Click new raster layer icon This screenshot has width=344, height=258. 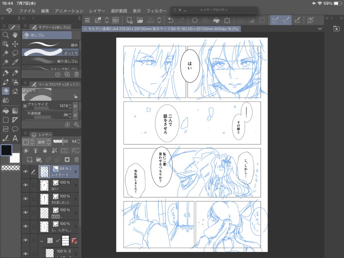tap(30, 160)
